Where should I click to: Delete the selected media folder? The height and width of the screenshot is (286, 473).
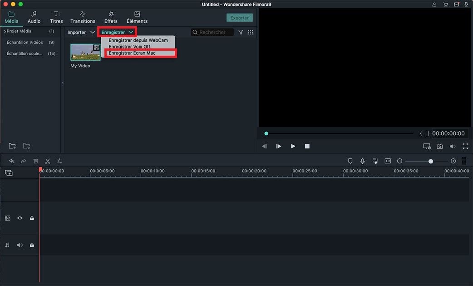[26, 146]
